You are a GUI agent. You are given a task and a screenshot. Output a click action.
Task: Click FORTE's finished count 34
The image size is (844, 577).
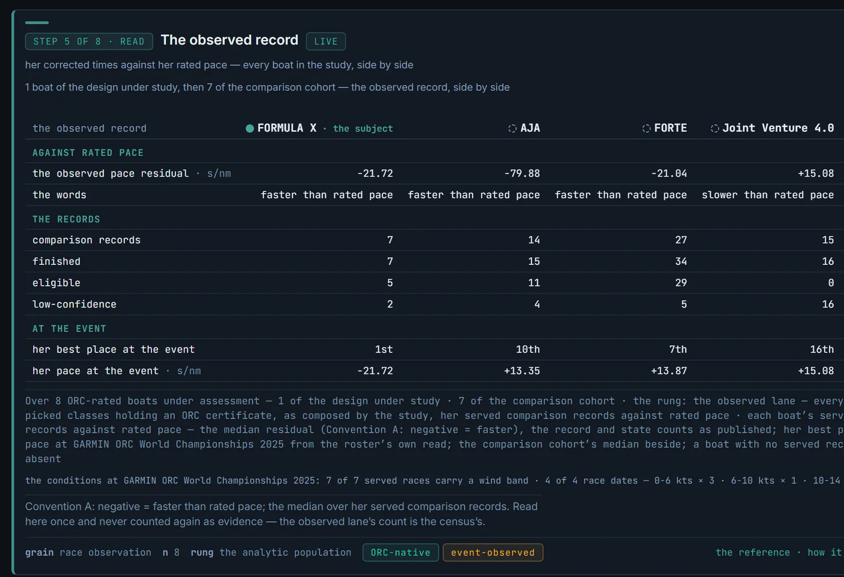[681, 262]
